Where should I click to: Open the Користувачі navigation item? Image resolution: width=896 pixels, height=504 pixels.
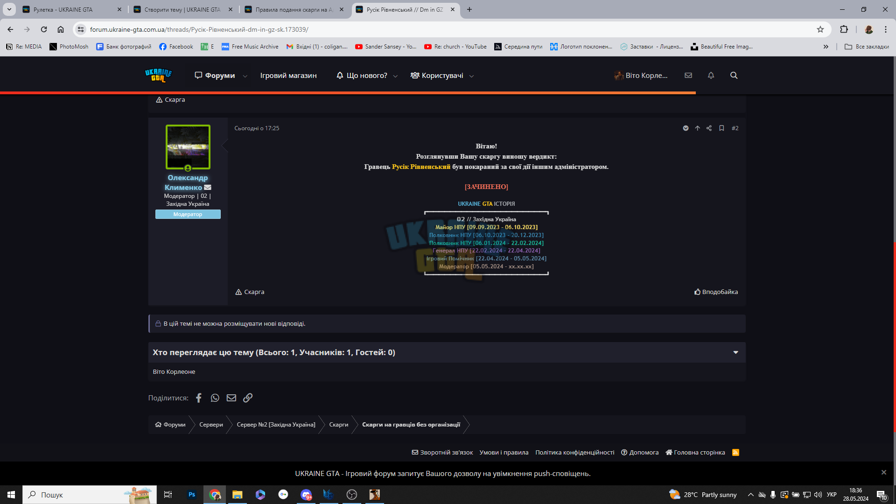[437, 76]
